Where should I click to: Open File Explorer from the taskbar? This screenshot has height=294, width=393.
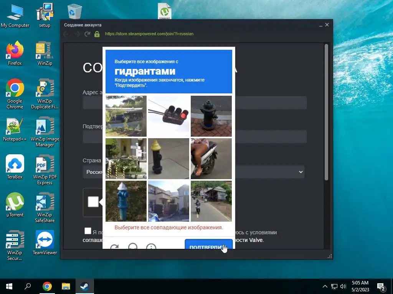(66, 286)
